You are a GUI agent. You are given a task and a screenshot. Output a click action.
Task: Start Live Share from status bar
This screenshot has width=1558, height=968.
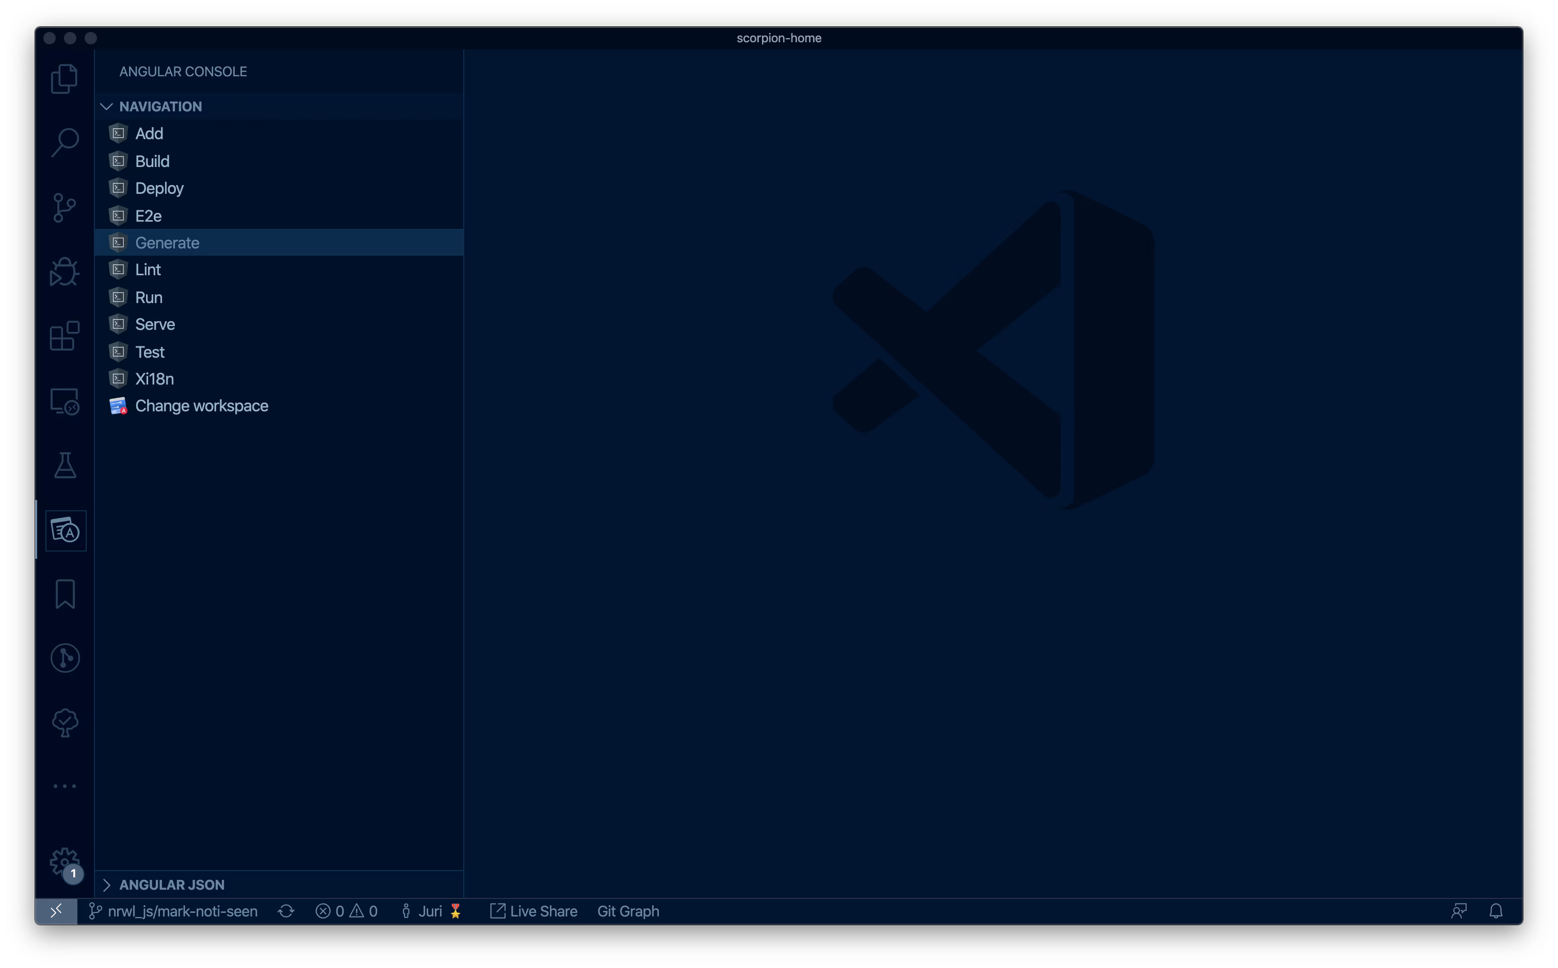point(533,911)
